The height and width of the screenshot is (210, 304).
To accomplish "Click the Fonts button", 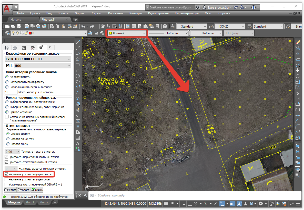I will pyautogui.click(x=10, y=190).
